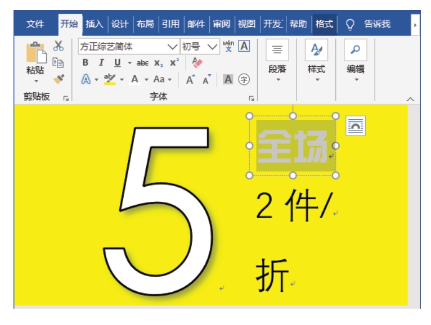This screenshot has width=431, height=325.
Task: Toggle Italic formatting
Action: pos(101,62)
